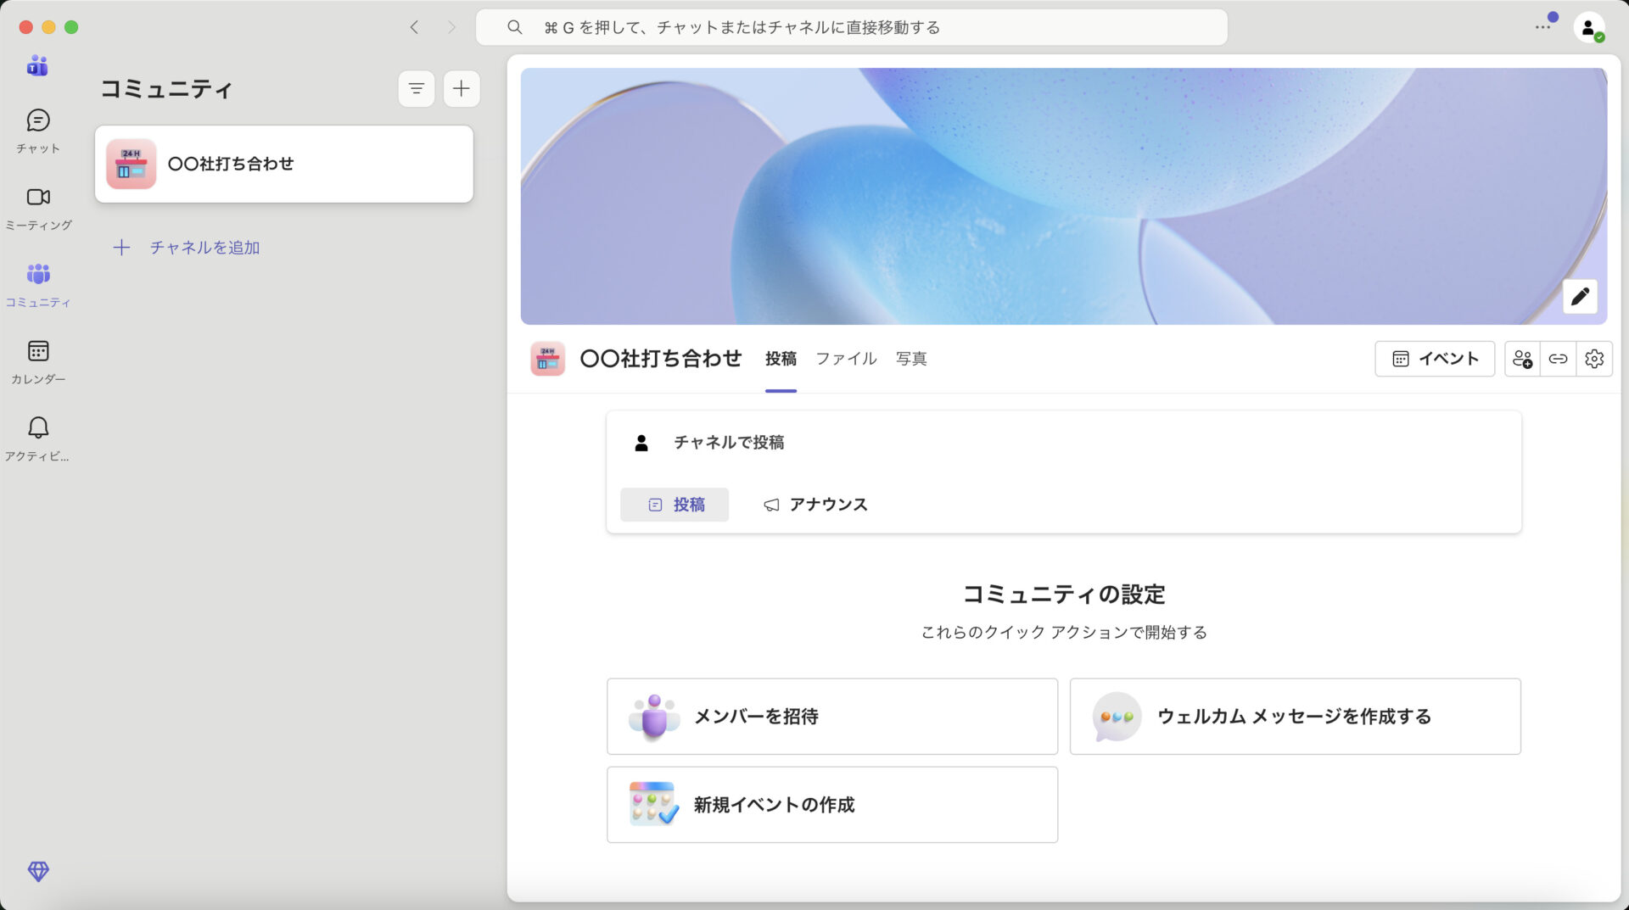Switch the composer back to 投稿 mode

(x=675, y=504)
